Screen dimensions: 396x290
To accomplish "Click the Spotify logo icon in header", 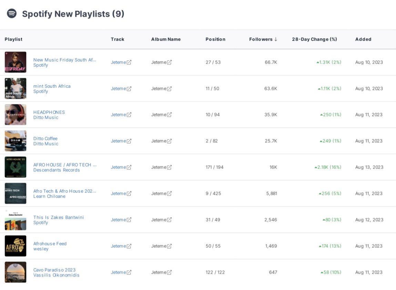I will coord(12,13).
